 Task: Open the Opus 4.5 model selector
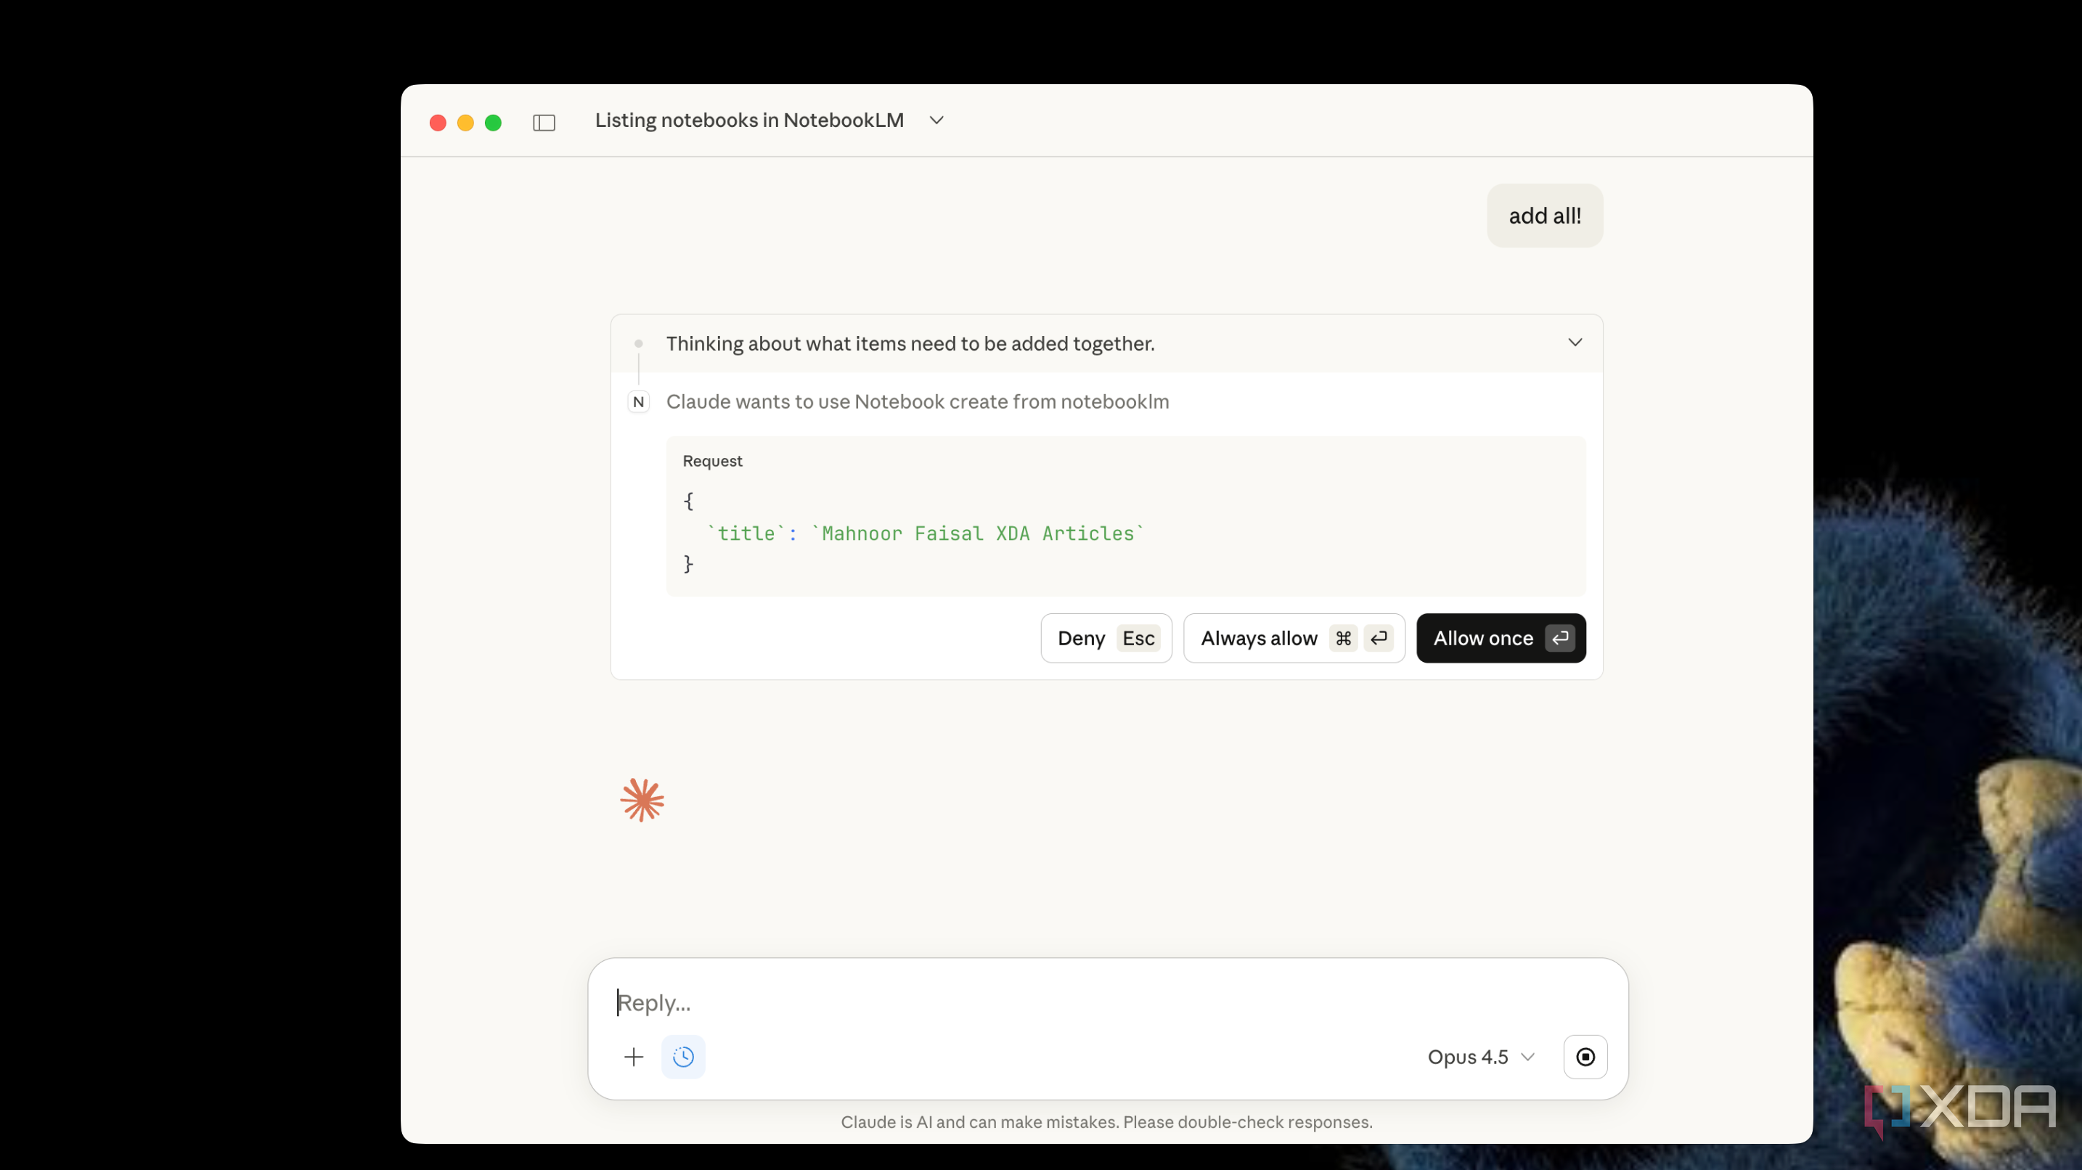coord(1481,1057)
